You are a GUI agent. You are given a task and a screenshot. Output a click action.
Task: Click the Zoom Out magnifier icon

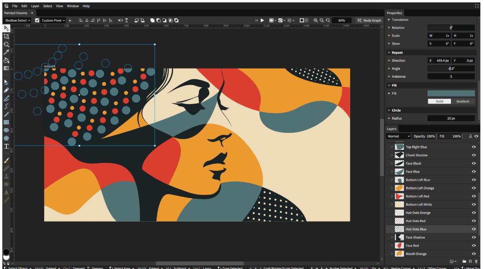coord(322,20)
